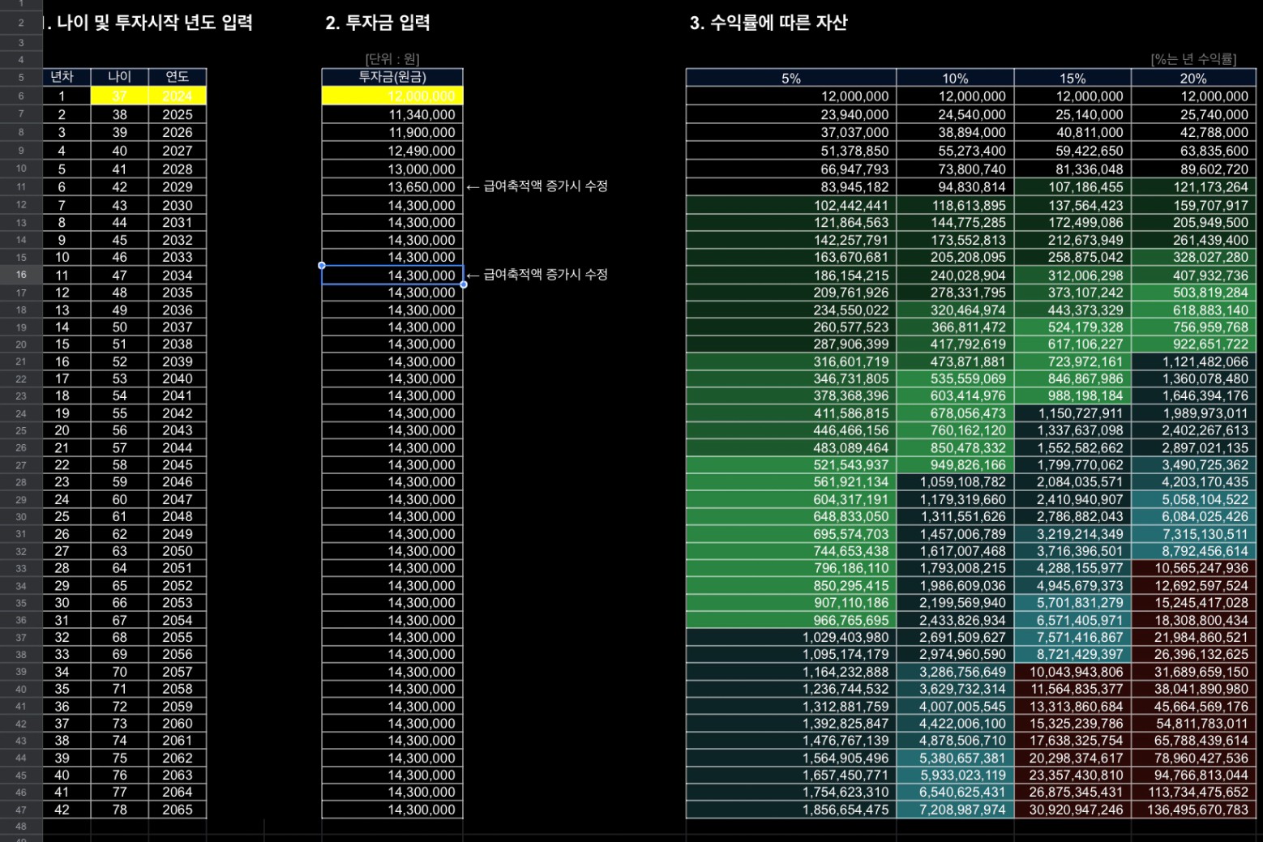This screenshot has width=1263, height=842.
Task: Select the yellow age cell showing 37
Action: pyautogui.click(x=119, y=96)
